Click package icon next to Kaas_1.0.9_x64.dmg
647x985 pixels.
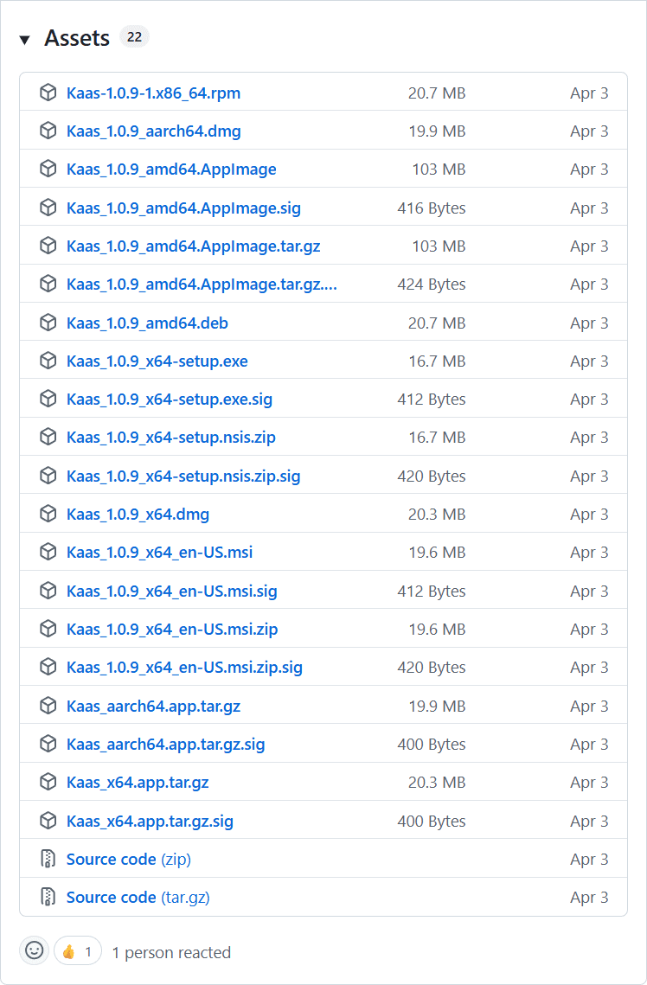pyautogui.click(x=48, y=514)
